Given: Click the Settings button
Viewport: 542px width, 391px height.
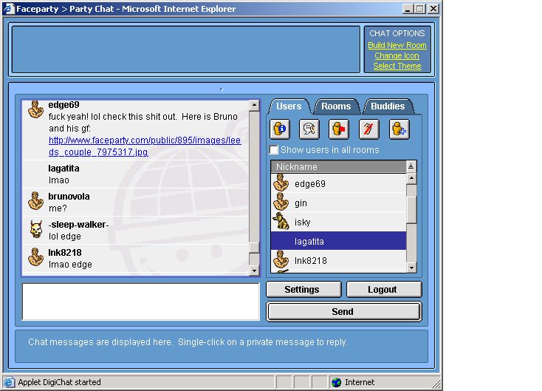Looking at the screenshot, I should point(303,289).
